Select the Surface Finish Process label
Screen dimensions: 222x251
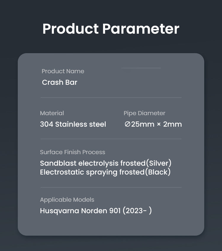pos(73,152)
